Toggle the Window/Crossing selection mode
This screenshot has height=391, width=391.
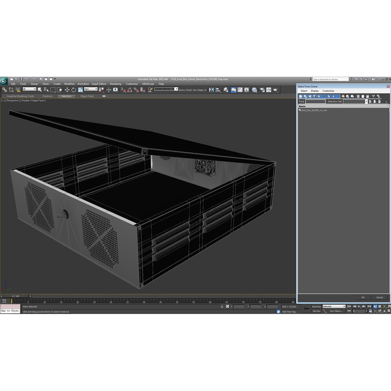59,90
